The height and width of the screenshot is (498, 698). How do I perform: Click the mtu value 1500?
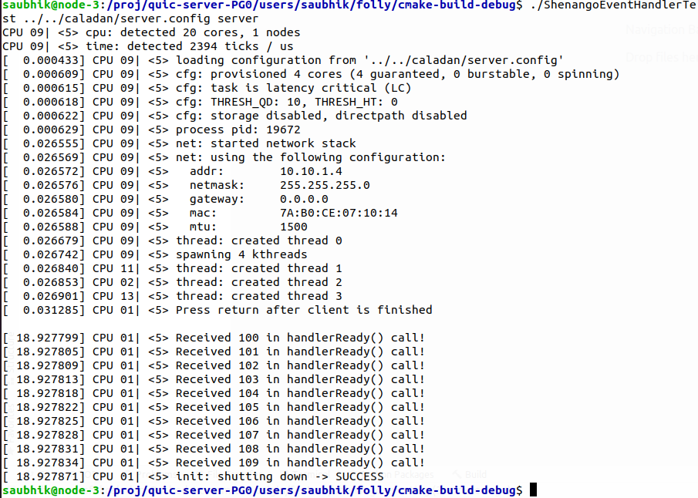pos(294,227)
